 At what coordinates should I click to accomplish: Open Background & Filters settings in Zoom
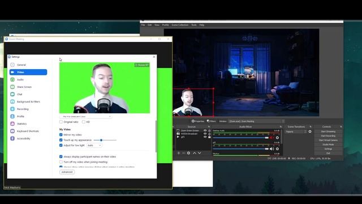(x=28, y=102)
